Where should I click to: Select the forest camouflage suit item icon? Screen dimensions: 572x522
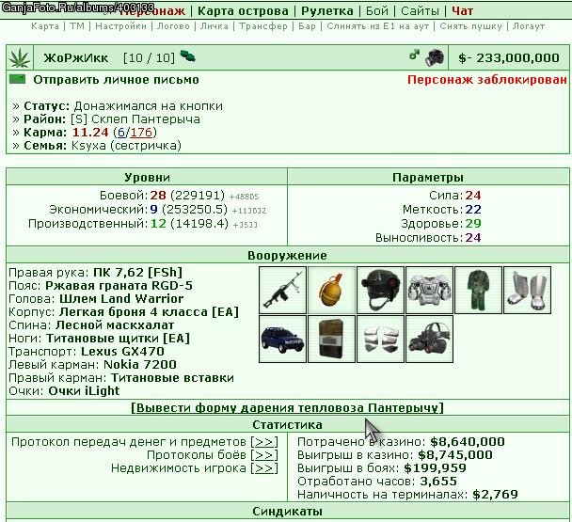click(478, 290)
